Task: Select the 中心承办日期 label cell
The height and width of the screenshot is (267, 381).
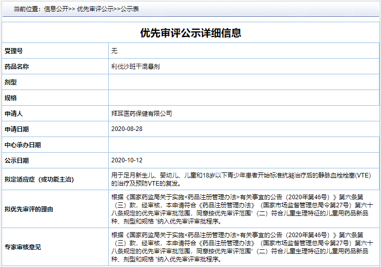Action: pyautogui.click(x=55, y=145)
